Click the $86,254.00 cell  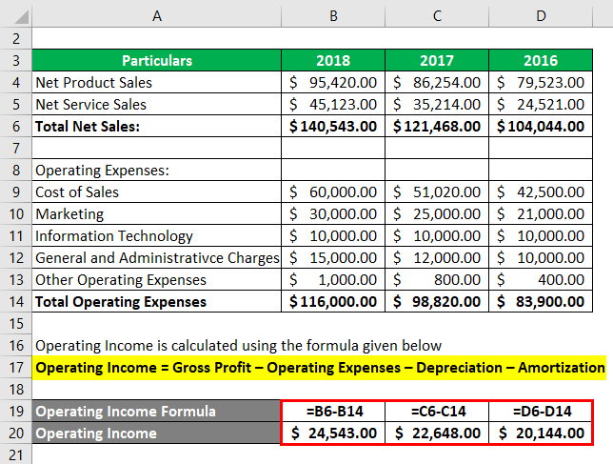437,82
